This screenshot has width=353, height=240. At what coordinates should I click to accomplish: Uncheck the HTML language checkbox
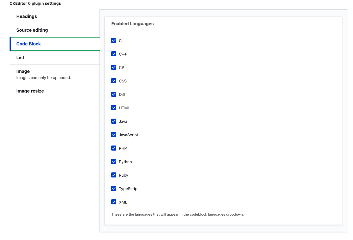(114, 108)
